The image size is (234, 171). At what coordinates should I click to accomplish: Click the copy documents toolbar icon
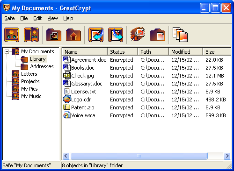point(180,35)
